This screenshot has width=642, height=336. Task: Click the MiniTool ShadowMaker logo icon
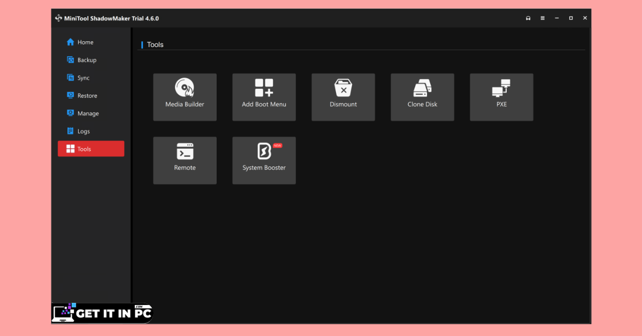point(59,18)
